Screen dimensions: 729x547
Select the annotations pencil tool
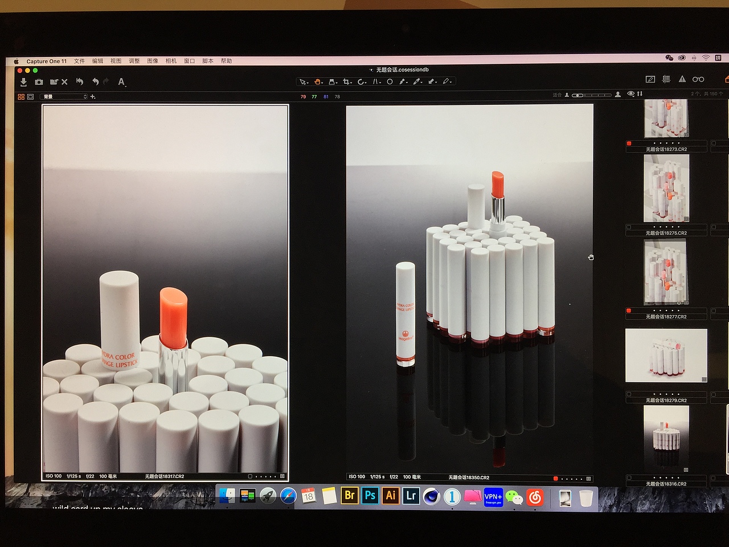pyautogui.click(x=447, y=81)
